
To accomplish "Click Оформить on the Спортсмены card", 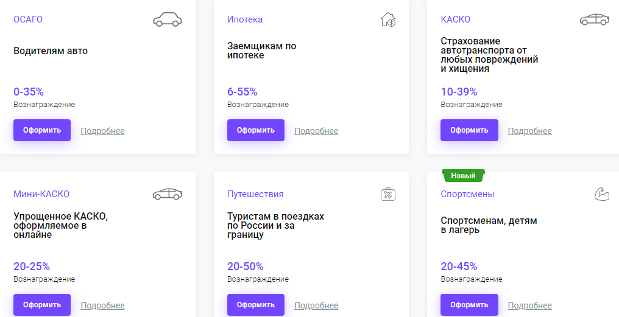I will tap(469, 305).
